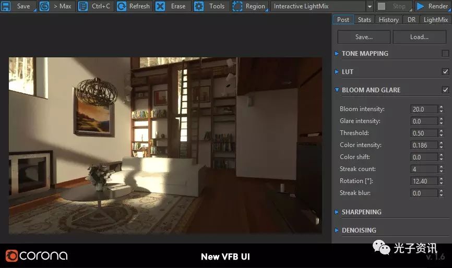Collapse the Bloom and Glare section

coord(337,90)
